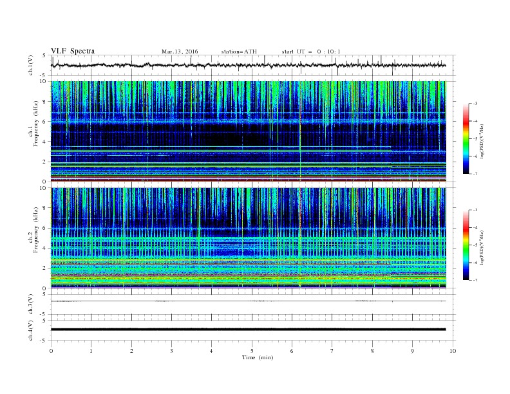Image resolution: width=510 pixels, height=394 pixels.
Task: Click the "2" time axis tick label
Action: point(131,351)
